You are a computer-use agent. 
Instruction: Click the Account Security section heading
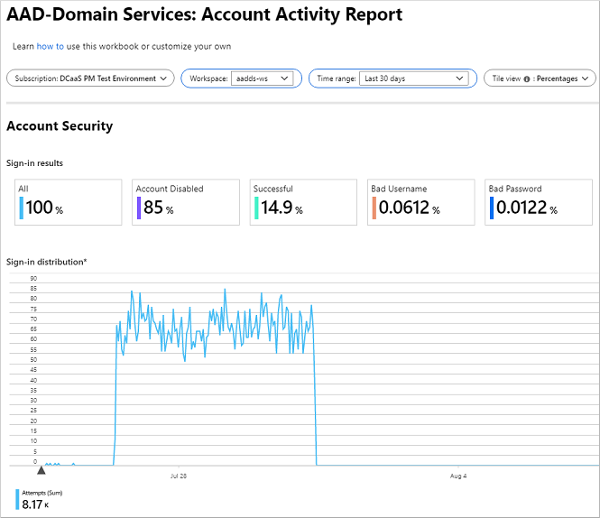point(60,126)
